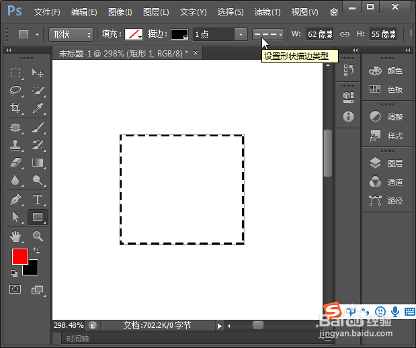The image size is (416, 348).
Task: Open the 视图(V) menu
Action: tap(305, 12)
